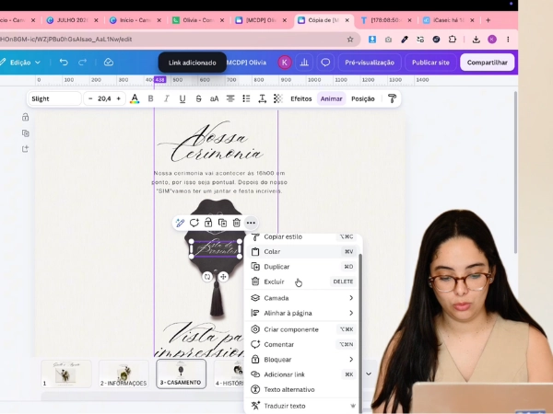Collapse the page thumbnails strip chevron
This screenshot has width=553, height=414.
point(369,374)
